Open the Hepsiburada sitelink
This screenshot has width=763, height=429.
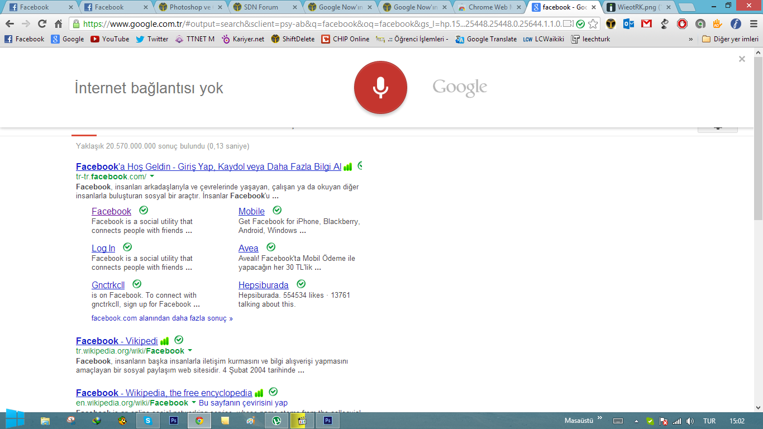(264, 285)
